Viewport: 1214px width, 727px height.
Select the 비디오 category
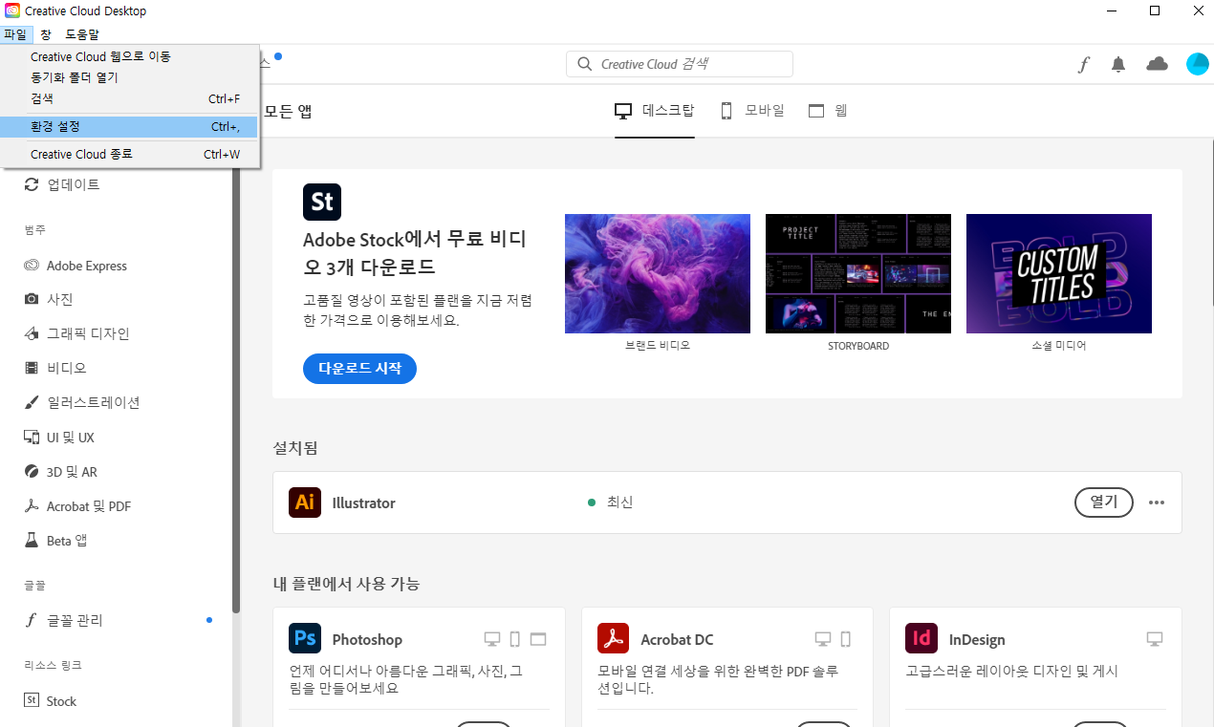[54, 368]
